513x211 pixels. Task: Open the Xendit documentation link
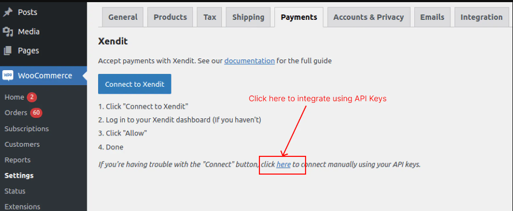(x=249, y=61)
